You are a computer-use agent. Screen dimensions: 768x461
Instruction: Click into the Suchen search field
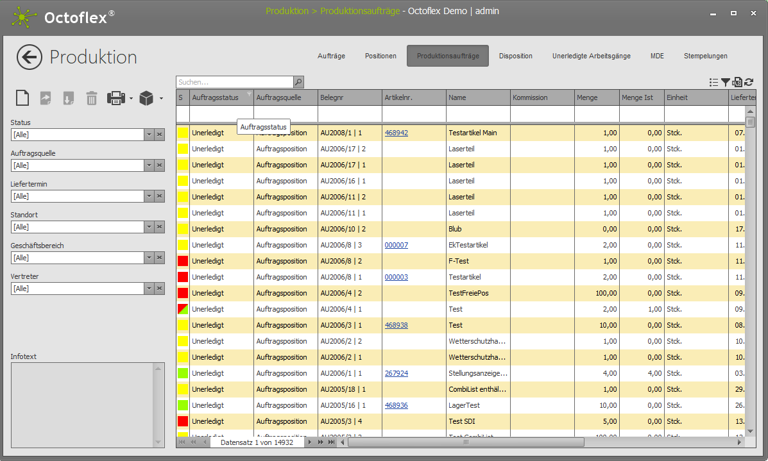coord(234,82)
